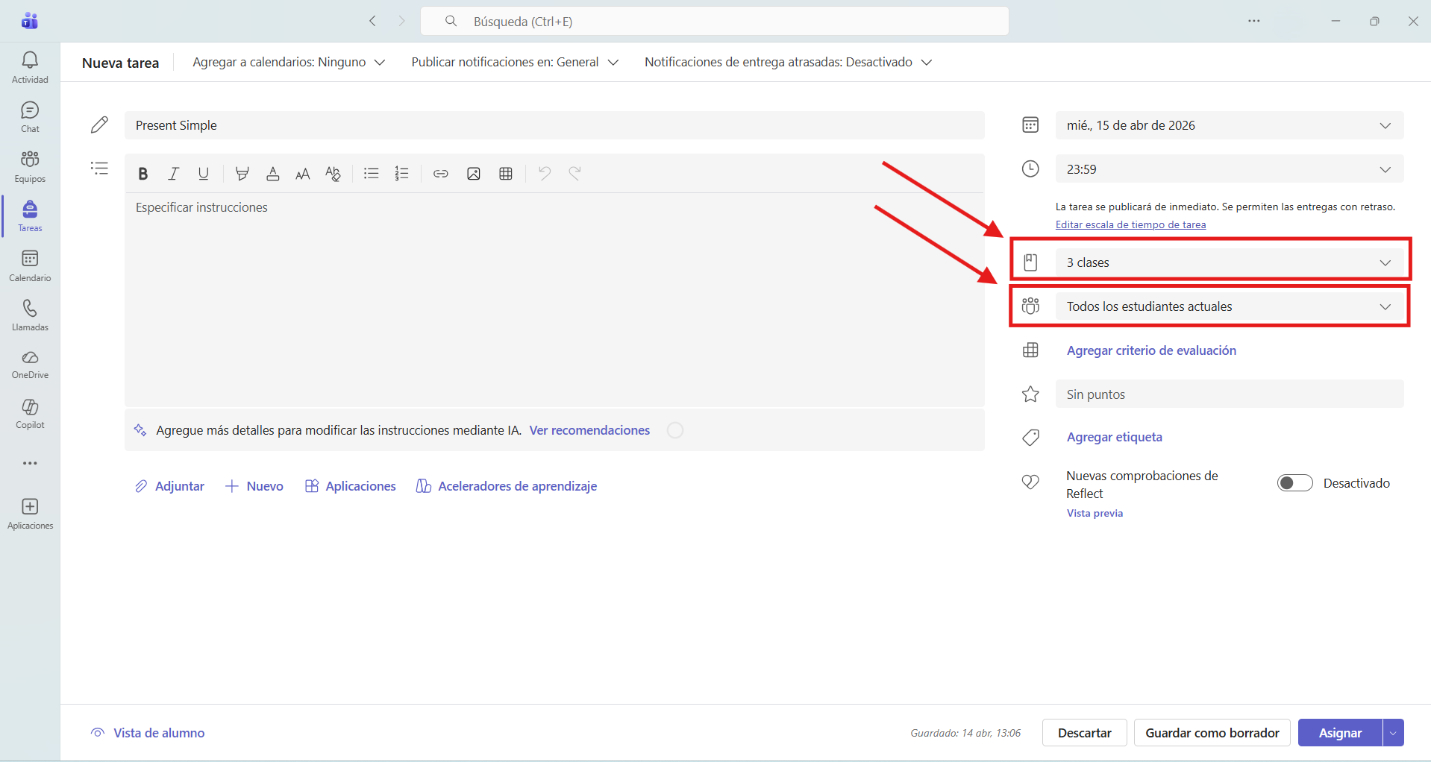Open Copilot in the sidebar
The width and height of the screenshot is (1431, 762).
(x=30, y=414)
